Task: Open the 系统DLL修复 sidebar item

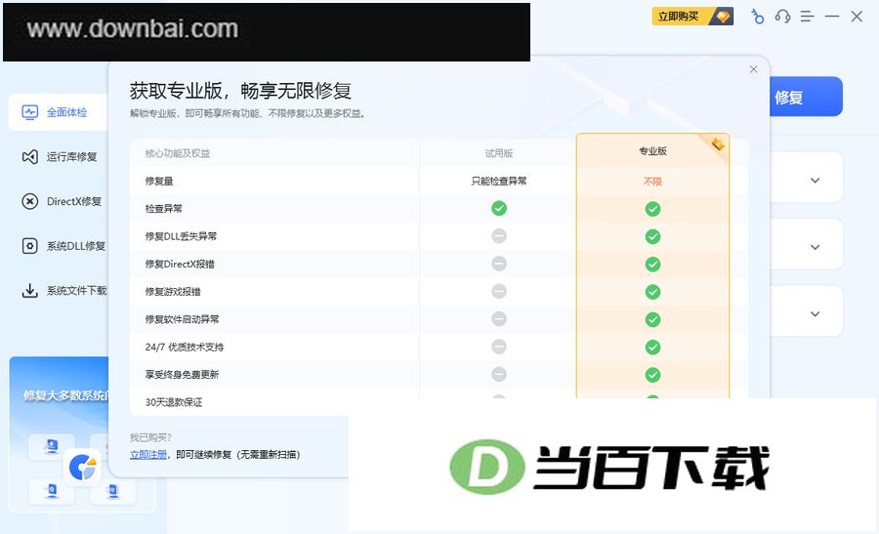Action: pos(63,246)
